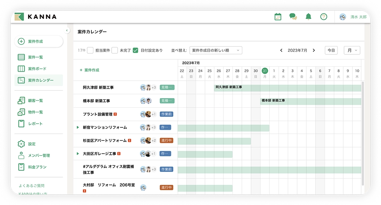The height and width of the screenshot is (205, 381).
Task: Click the 料金プラン icon
Action: coord(21,167)
